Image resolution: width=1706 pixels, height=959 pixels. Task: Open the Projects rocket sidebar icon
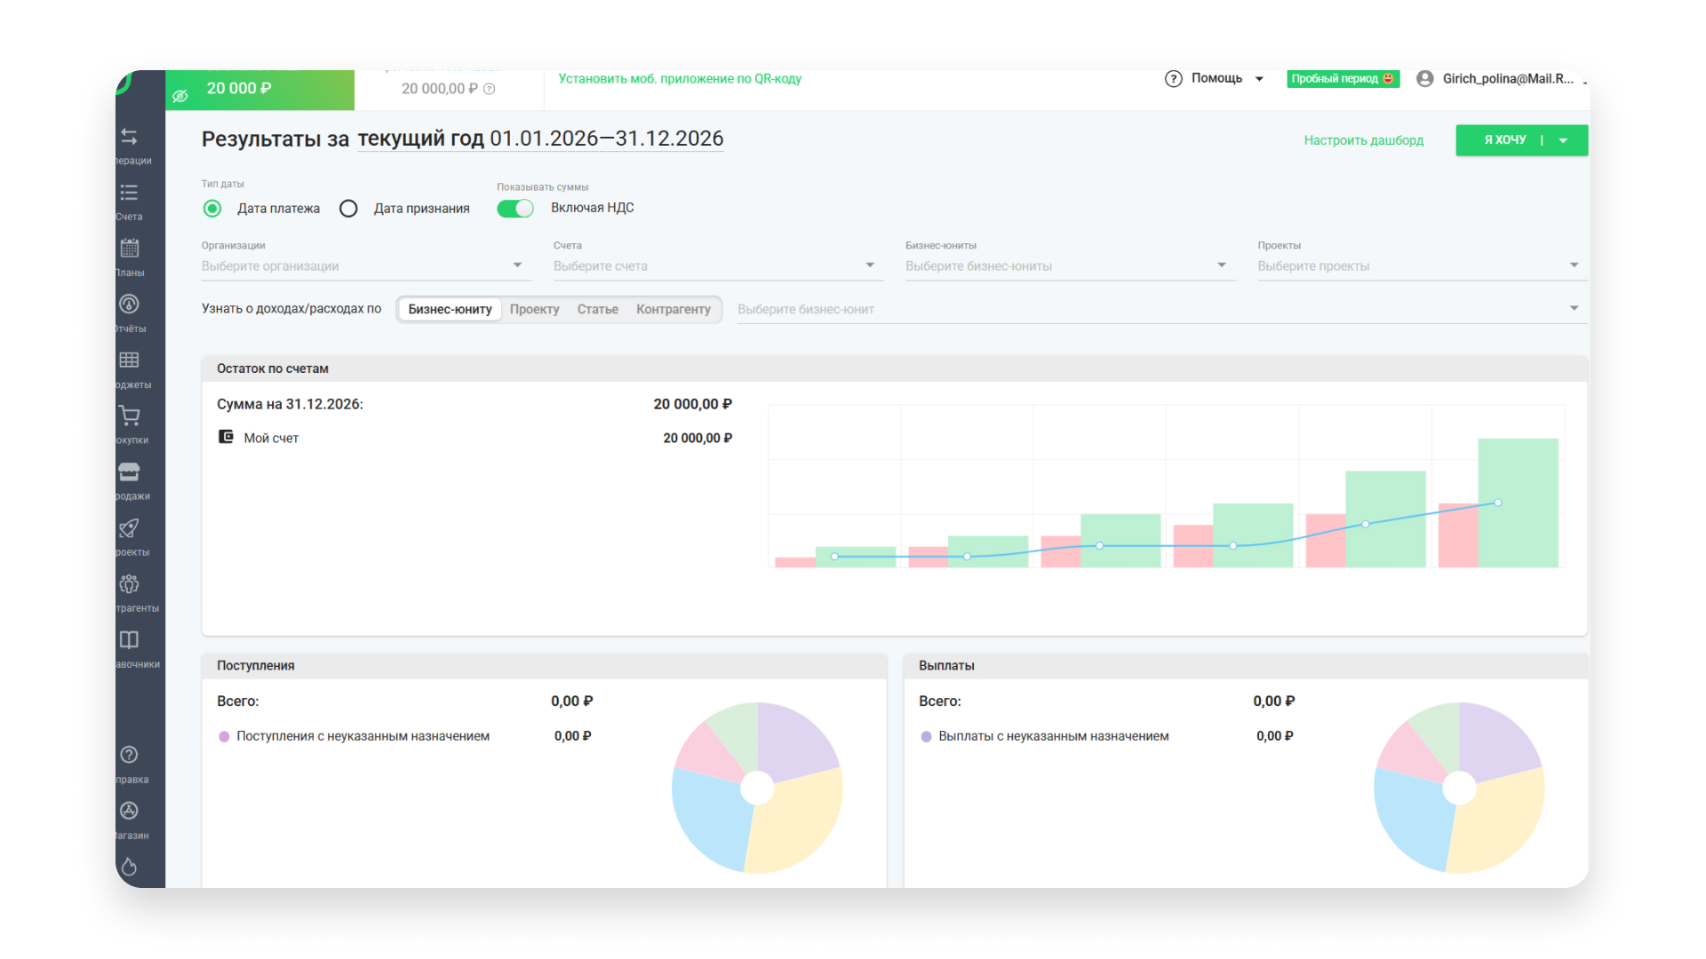[130, 528]
